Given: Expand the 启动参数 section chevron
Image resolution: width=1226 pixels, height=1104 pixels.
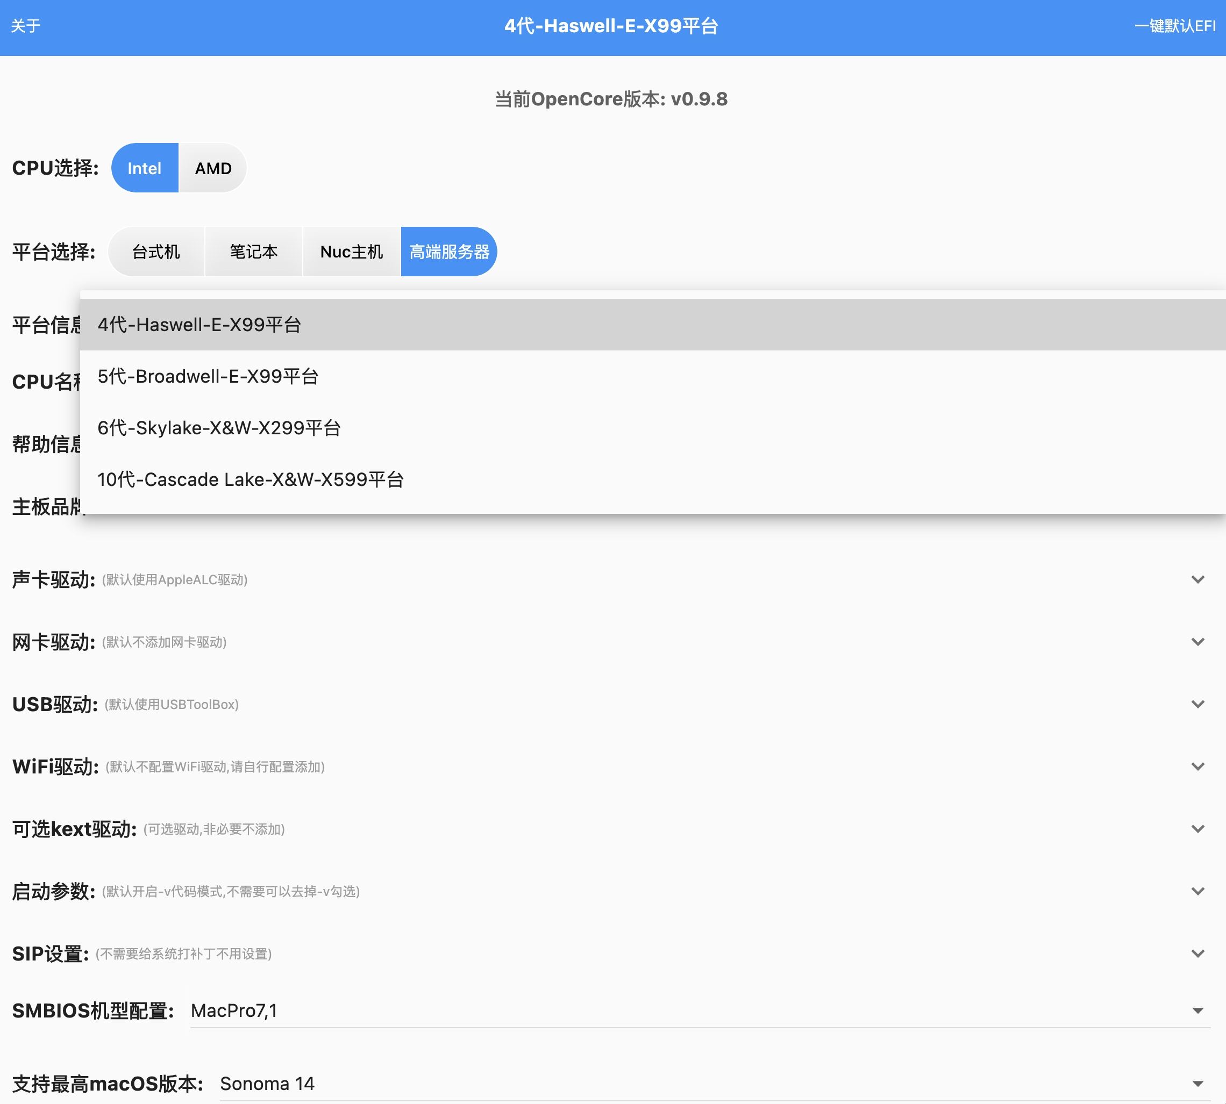Looking at the screenshot, I should 1198,891.
